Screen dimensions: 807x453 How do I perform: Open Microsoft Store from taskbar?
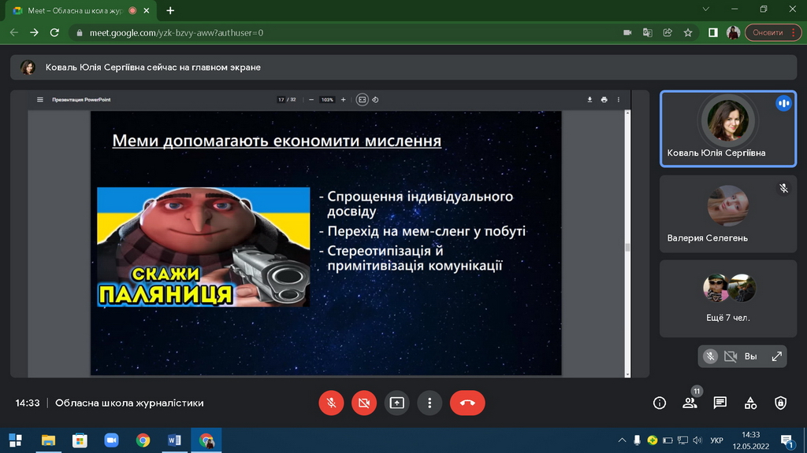point(80,440)
